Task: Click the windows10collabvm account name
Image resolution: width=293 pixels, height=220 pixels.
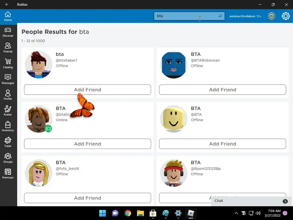Action: point(245,16)
